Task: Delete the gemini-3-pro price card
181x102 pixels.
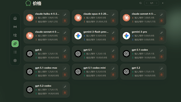Action: (x=162, y=39)
